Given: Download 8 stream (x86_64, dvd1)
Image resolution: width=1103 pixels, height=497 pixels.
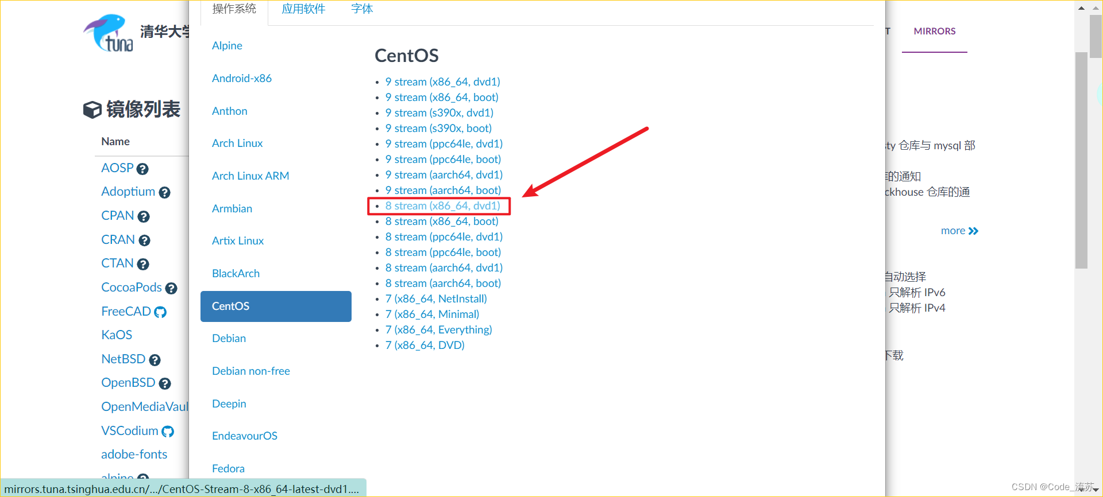Looking at the screenshot, I should click(x=443, y=206).
